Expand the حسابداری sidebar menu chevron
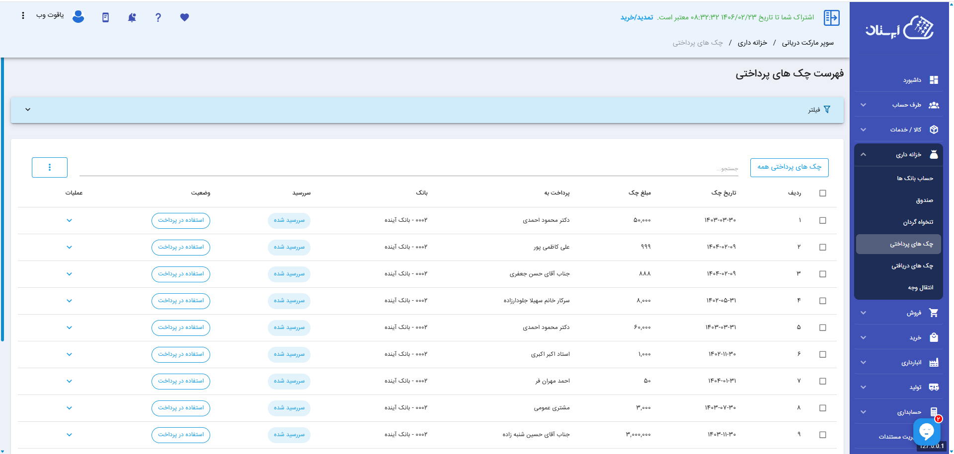Image resolution: width=954 pixels, height=454 pixels. click(863, 412)
